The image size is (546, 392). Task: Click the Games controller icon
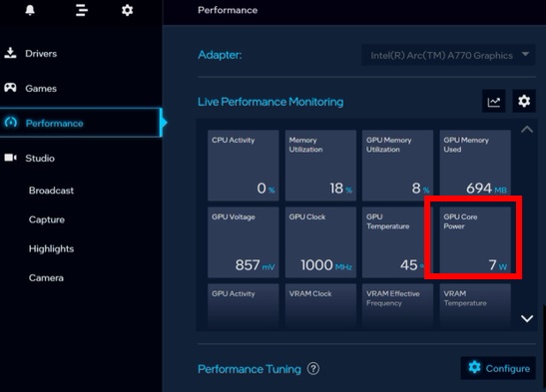click(10, 88)
